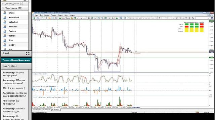
Task: Toggle chart shift from right edge
Action: (x=113, y=18)
